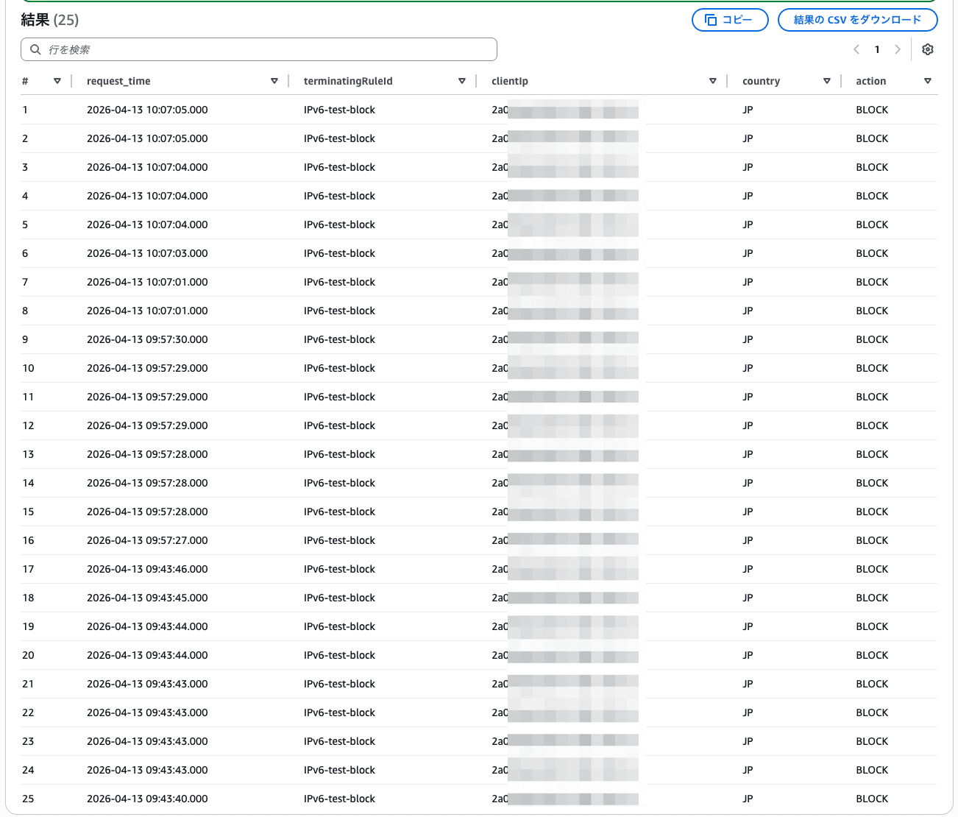Sort by the # column arrow
Image resolution: width=958 pixels, height=817 pixels.
coord(57,81)
